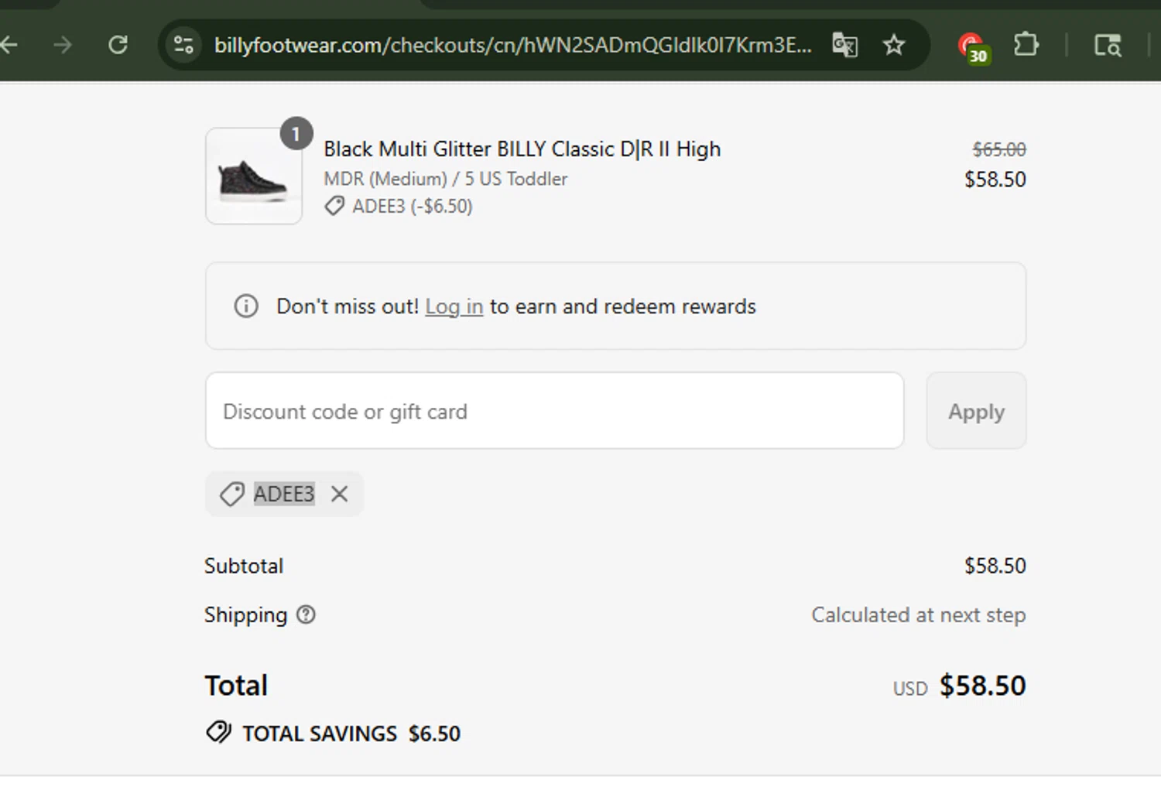Viewport: 1161px width, 811px height.
Task: Click the Apply discount button
Action: click(x=976, y=411)
